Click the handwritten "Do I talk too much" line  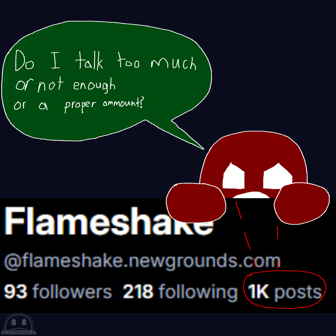(x=105, y=60)
